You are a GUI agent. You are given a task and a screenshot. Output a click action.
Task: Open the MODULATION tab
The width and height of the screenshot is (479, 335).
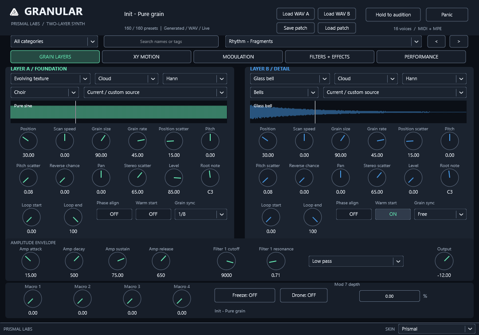pos(238,57)
